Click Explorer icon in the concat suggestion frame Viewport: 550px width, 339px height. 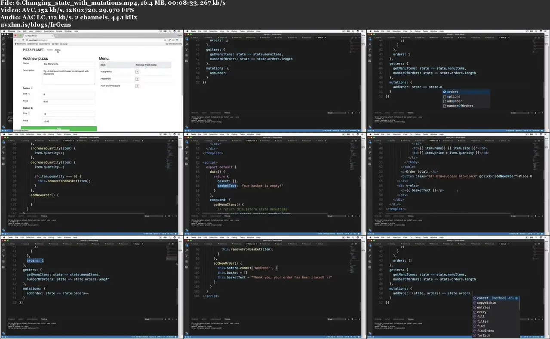tap(370, 245)
